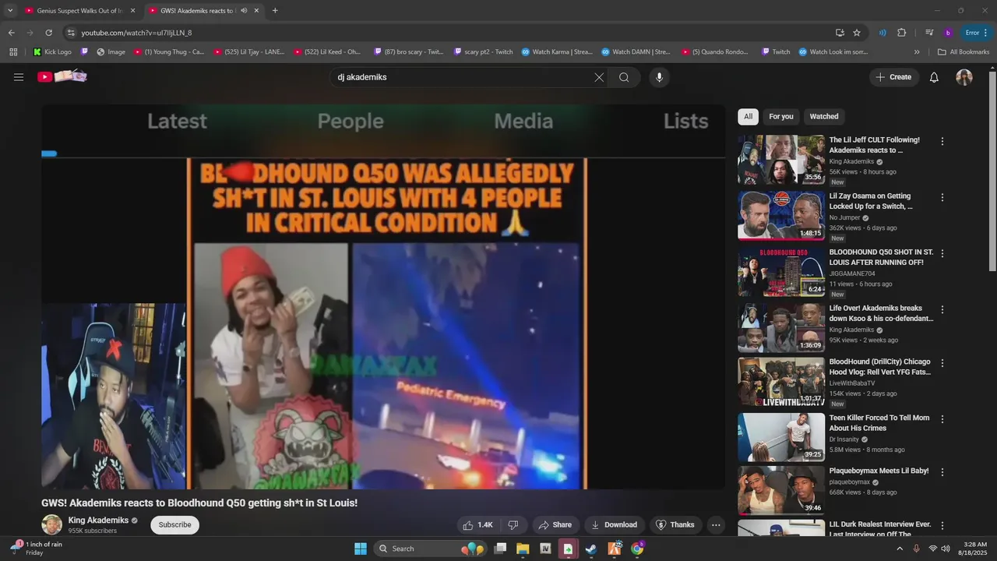Go to YouTube home via logo

point(62,76)
